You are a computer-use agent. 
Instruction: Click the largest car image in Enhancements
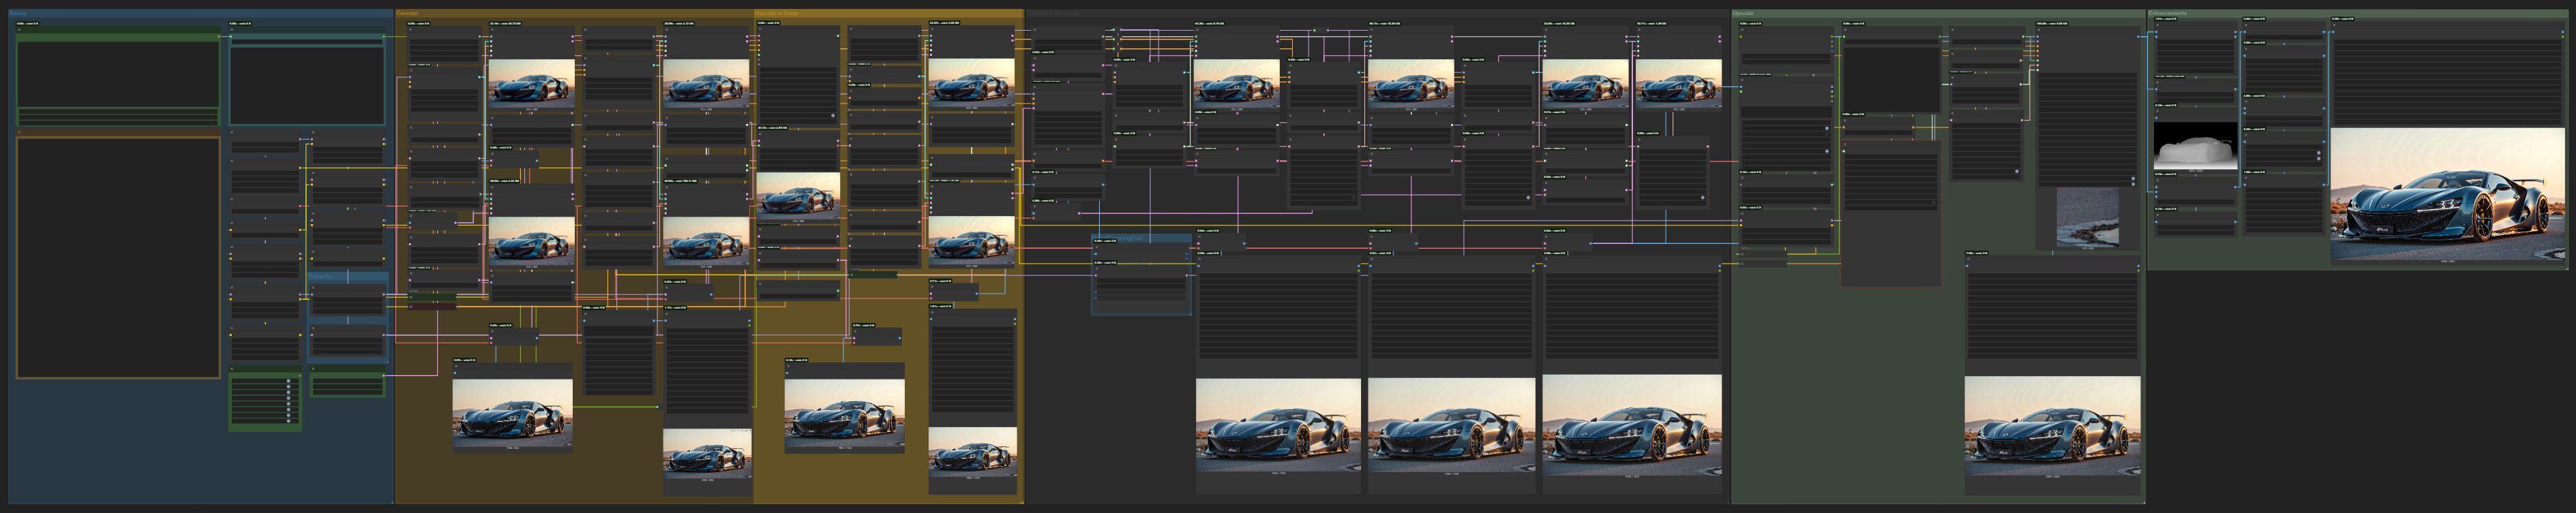(2447, 195)
